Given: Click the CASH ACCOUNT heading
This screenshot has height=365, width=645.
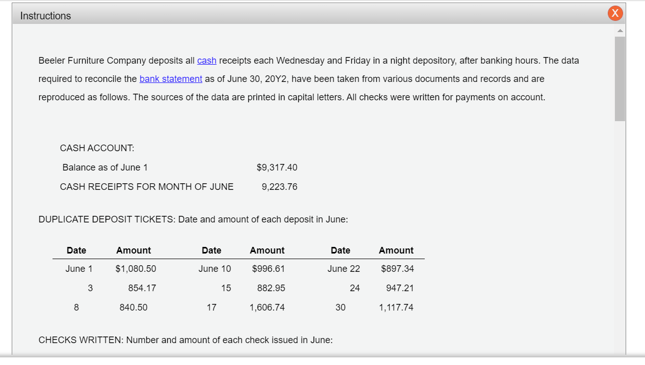Looking at the screenshot, I should [x=97, y=148].
